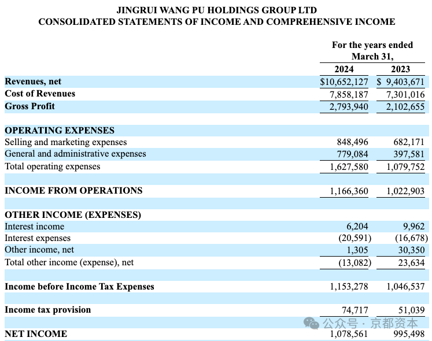Select the 2024 column header
Image resolution: width=432 pixels, height=341 pixels.
tap(344, 69)
